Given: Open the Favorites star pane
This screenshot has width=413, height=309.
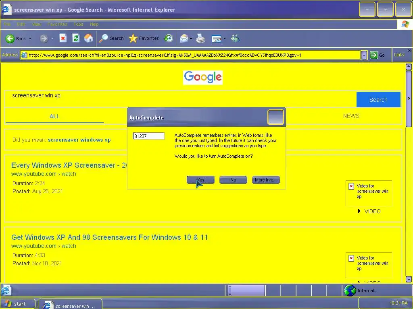Looking at the screenshot, I should 144,38.
